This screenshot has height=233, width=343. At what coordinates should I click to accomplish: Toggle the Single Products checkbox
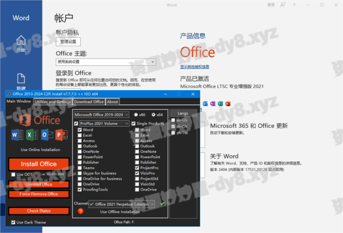133,123
